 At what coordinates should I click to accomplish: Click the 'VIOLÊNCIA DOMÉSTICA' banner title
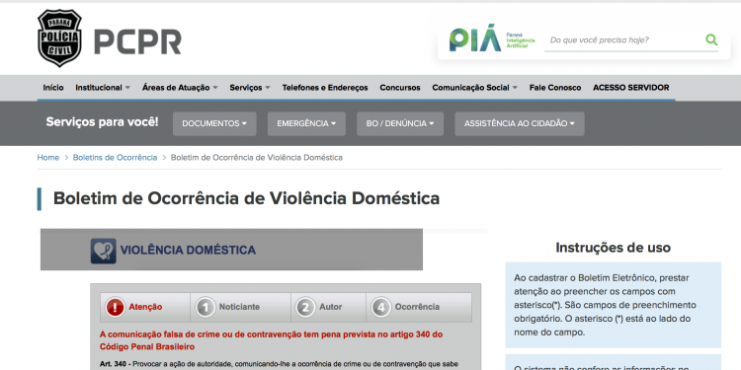(x=188, y=251)
